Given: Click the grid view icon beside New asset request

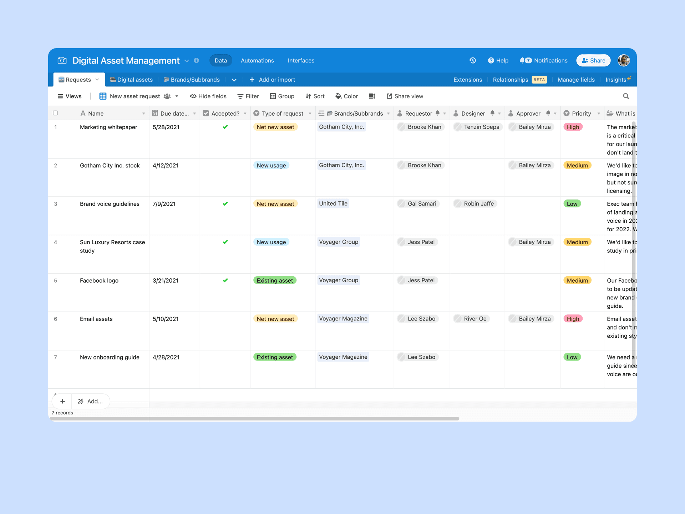Looking at the screenshot, I should point(103,96).
